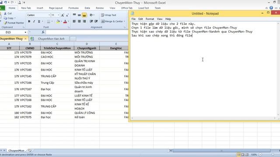This screenshot has width=280, height=157.
Task: Click the Undo icon in Quick Access Toolbar
Action: [x=6, y=3]
